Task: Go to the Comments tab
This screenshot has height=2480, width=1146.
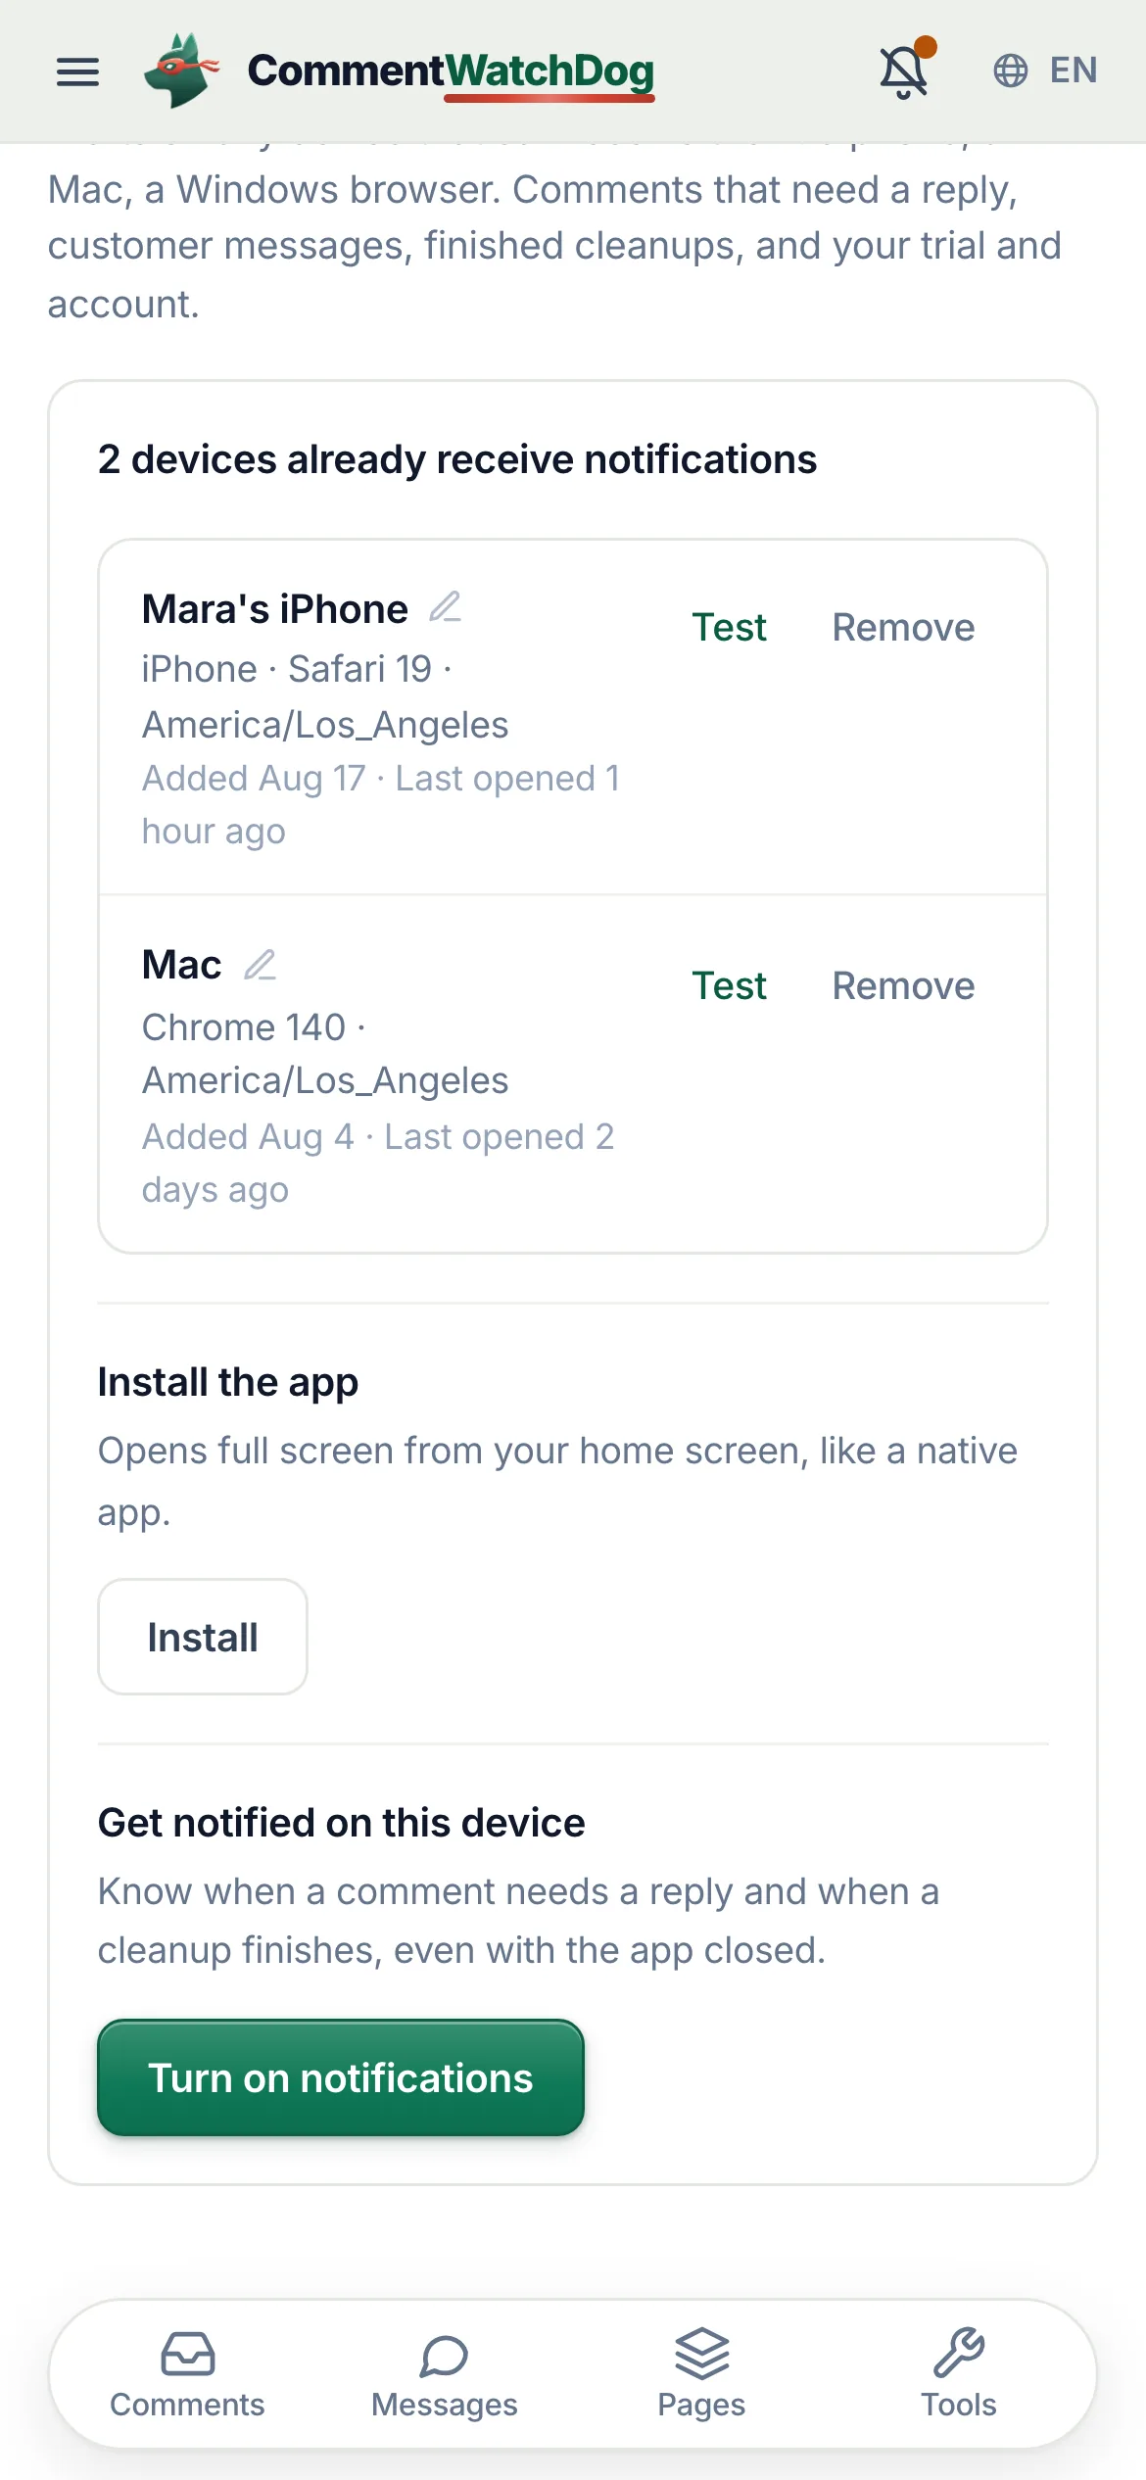Action: (187, 2374)
